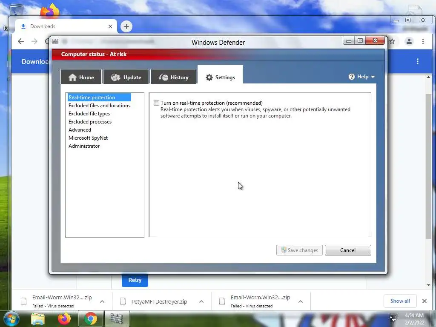Minimize the Windows Defender window

[348, 41]
